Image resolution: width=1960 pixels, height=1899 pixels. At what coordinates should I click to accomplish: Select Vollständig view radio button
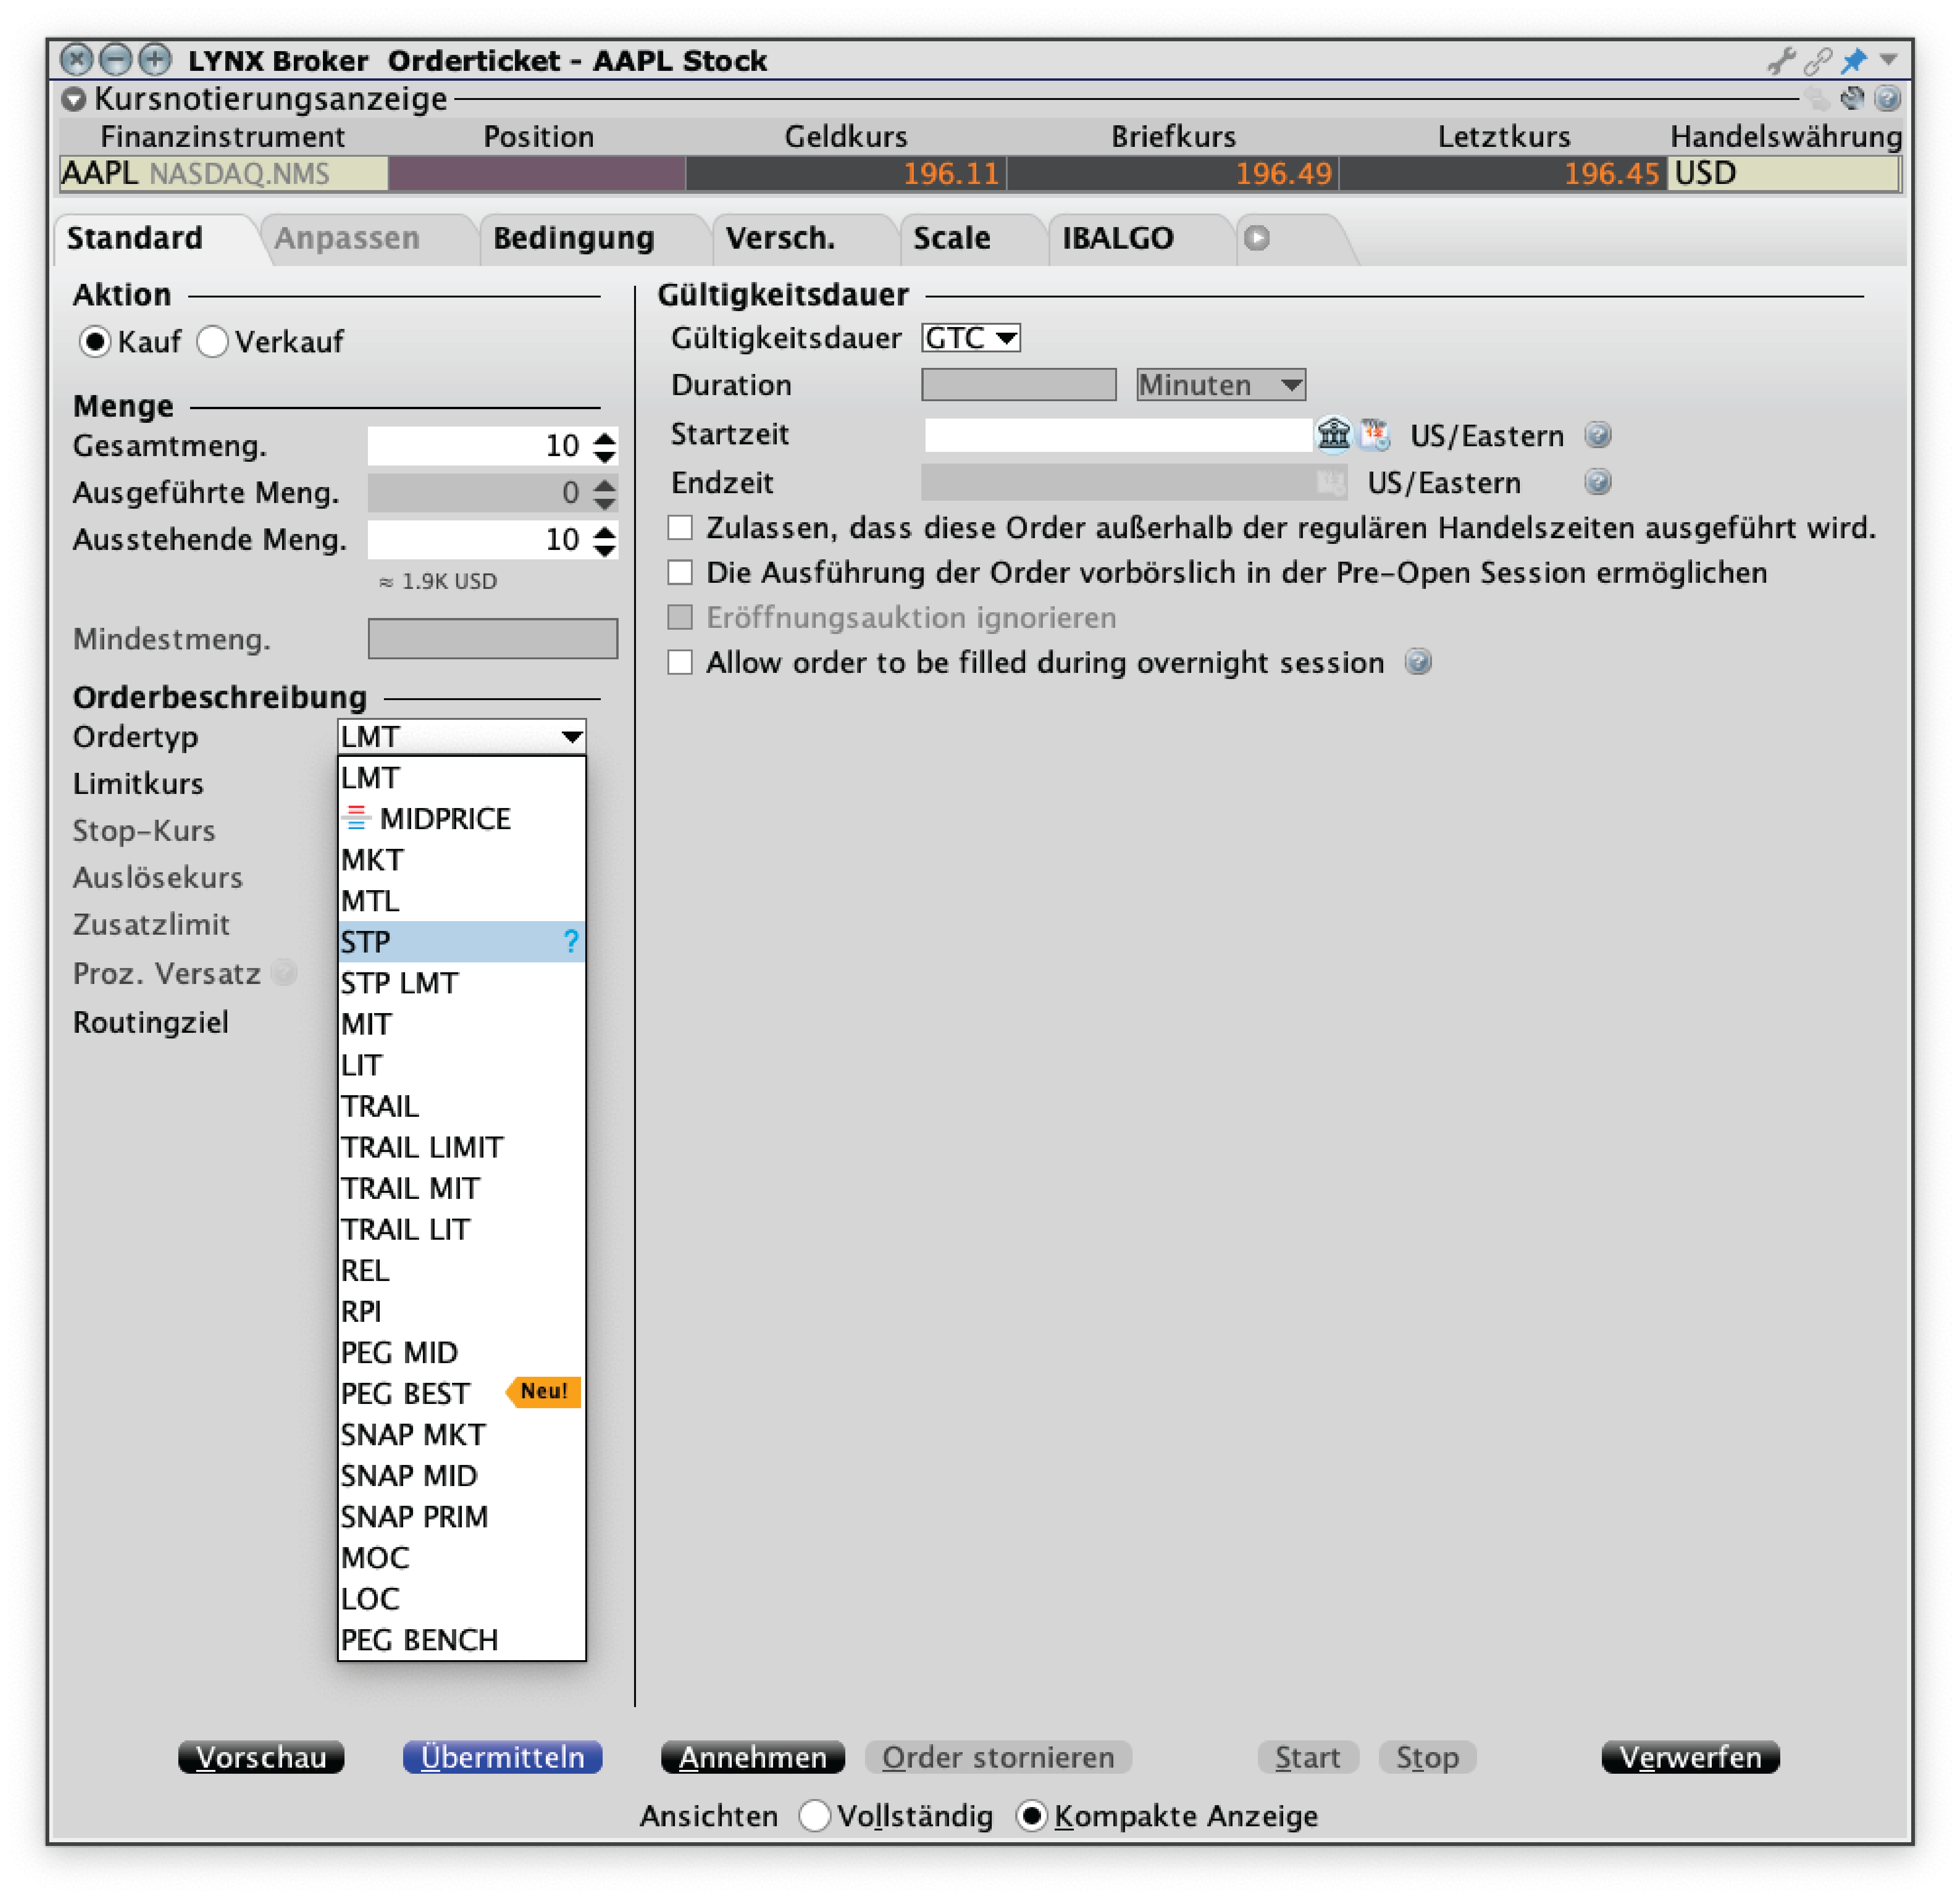click(x=815, y=1816)
